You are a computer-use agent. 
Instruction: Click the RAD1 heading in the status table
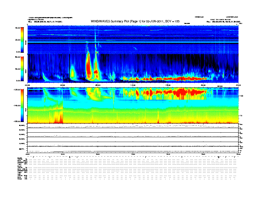[x=19, y=166]
